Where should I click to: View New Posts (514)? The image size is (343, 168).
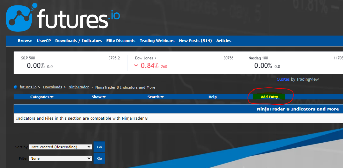pos(195,41)
